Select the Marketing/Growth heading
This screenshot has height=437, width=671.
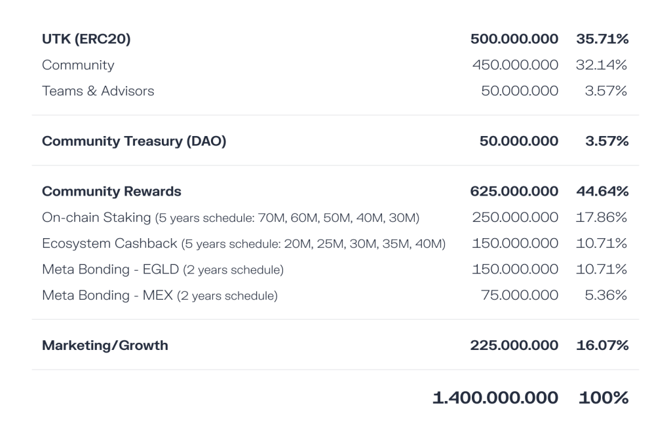105,345
